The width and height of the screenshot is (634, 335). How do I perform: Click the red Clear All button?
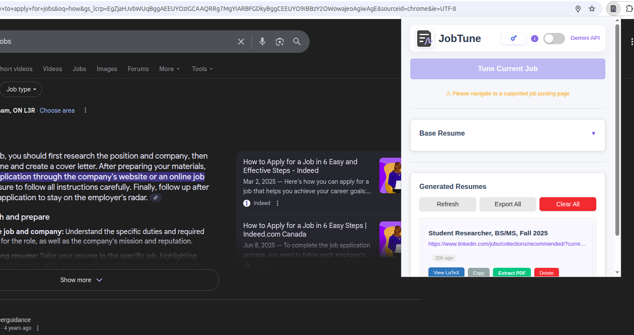(568, 204)
